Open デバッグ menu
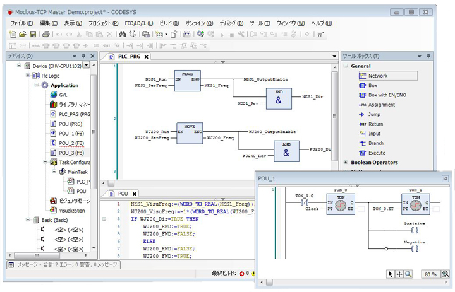 click(x=231, y=23)
